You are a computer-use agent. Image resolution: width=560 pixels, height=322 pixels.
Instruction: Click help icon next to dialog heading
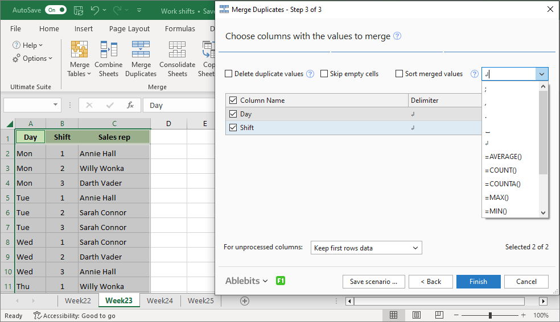pyautogui.click(x=397, y=36)
